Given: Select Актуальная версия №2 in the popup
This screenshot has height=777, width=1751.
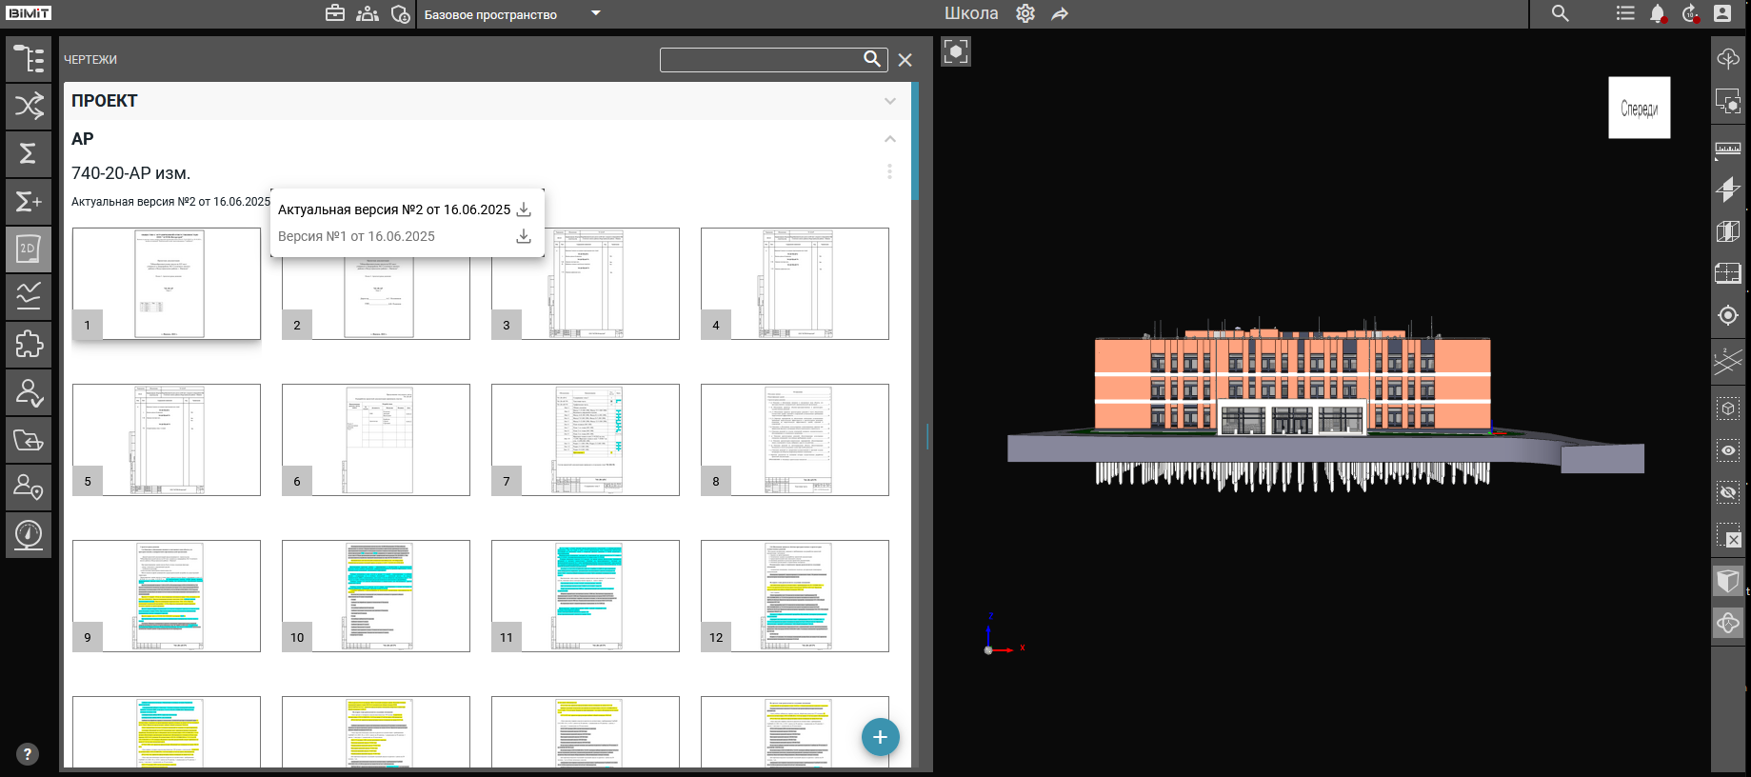Looking at the screenshot, I should tap(394, 209).
